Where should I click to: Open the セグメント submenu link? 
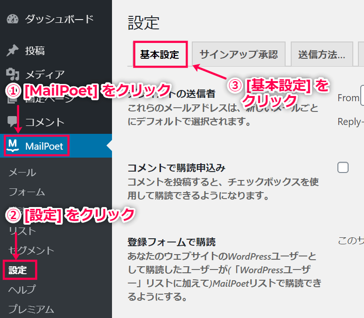coord(31,250)
